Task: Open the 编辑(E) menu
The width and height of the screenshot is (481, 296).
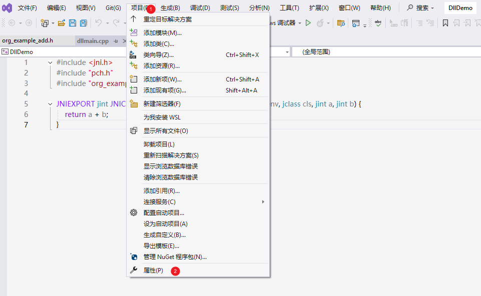Action: [x=57, y=7]
